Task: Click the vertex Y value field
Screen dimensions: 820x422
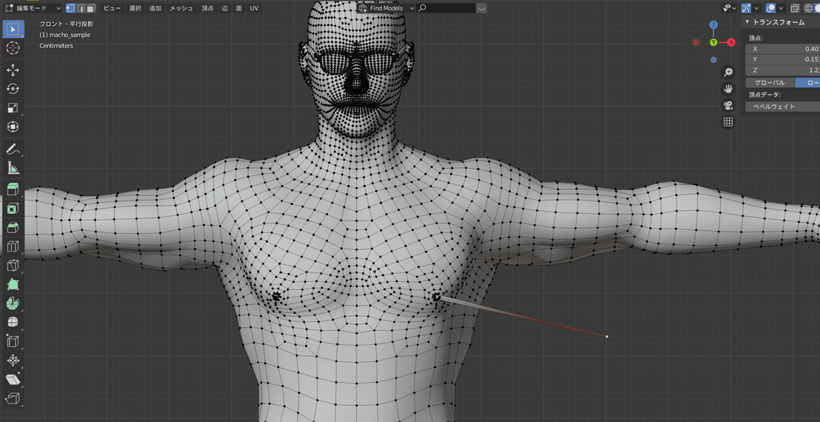Action: point(782,59)
